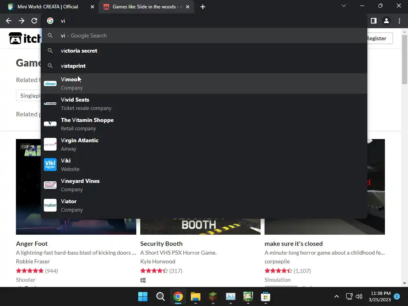Choose the 'victoria secret' suggestion
The image size is (408, 306).
tap(204, 51)
